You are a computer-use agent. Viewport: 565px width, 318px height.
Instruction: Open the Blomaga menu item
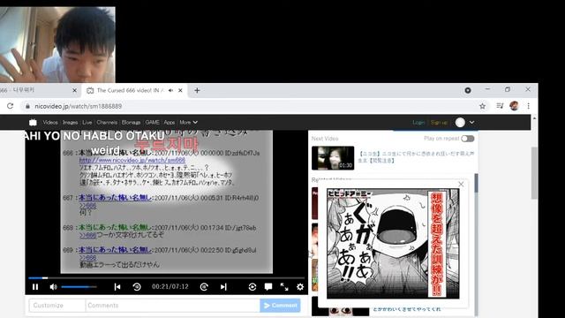131,122
